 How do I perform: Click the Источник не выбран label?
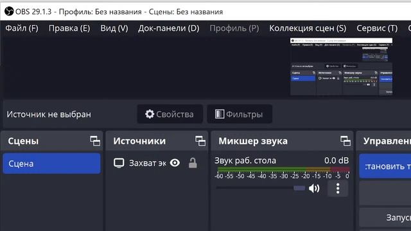tap(49, 114)
